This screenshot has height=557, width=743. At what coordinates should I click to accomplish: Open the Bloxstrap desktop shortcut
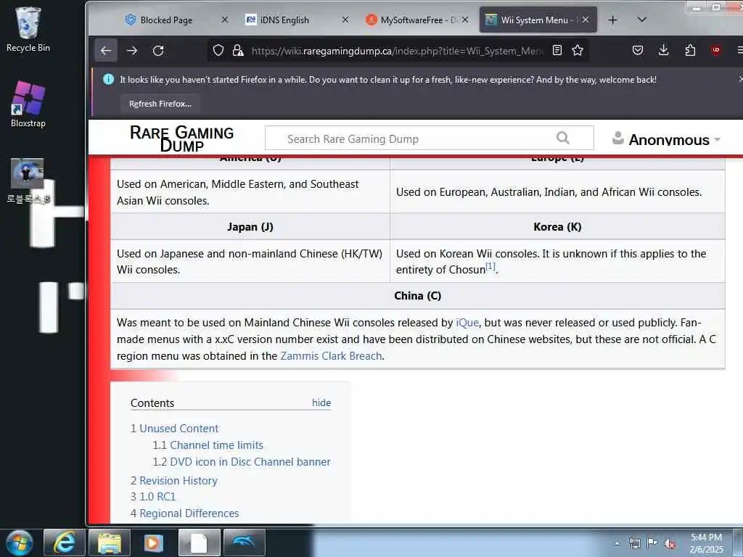pos(28,104)
